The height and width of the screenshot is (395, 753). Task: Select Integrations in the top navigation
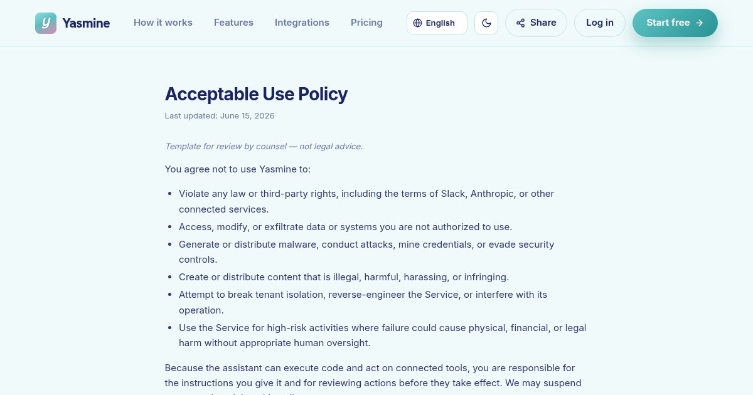click(302, 23)
